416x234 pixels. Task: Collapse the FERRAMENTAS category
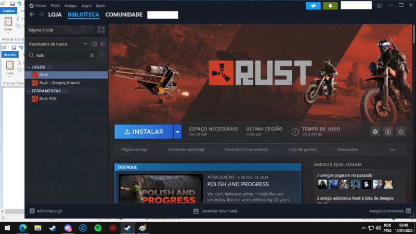(29, 91)
